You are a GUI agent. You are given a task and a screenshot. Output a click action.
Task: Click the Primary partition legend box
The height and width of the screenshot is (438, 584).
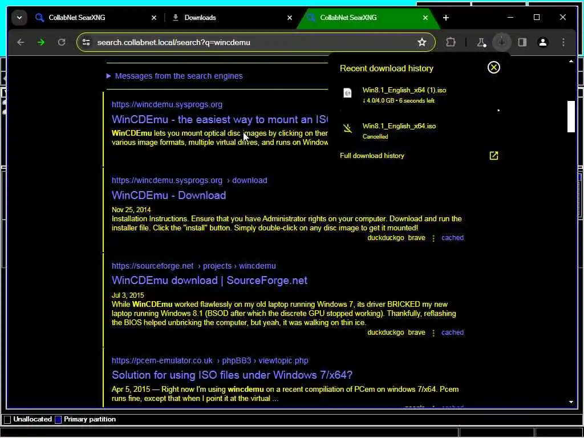click(58, 419)
